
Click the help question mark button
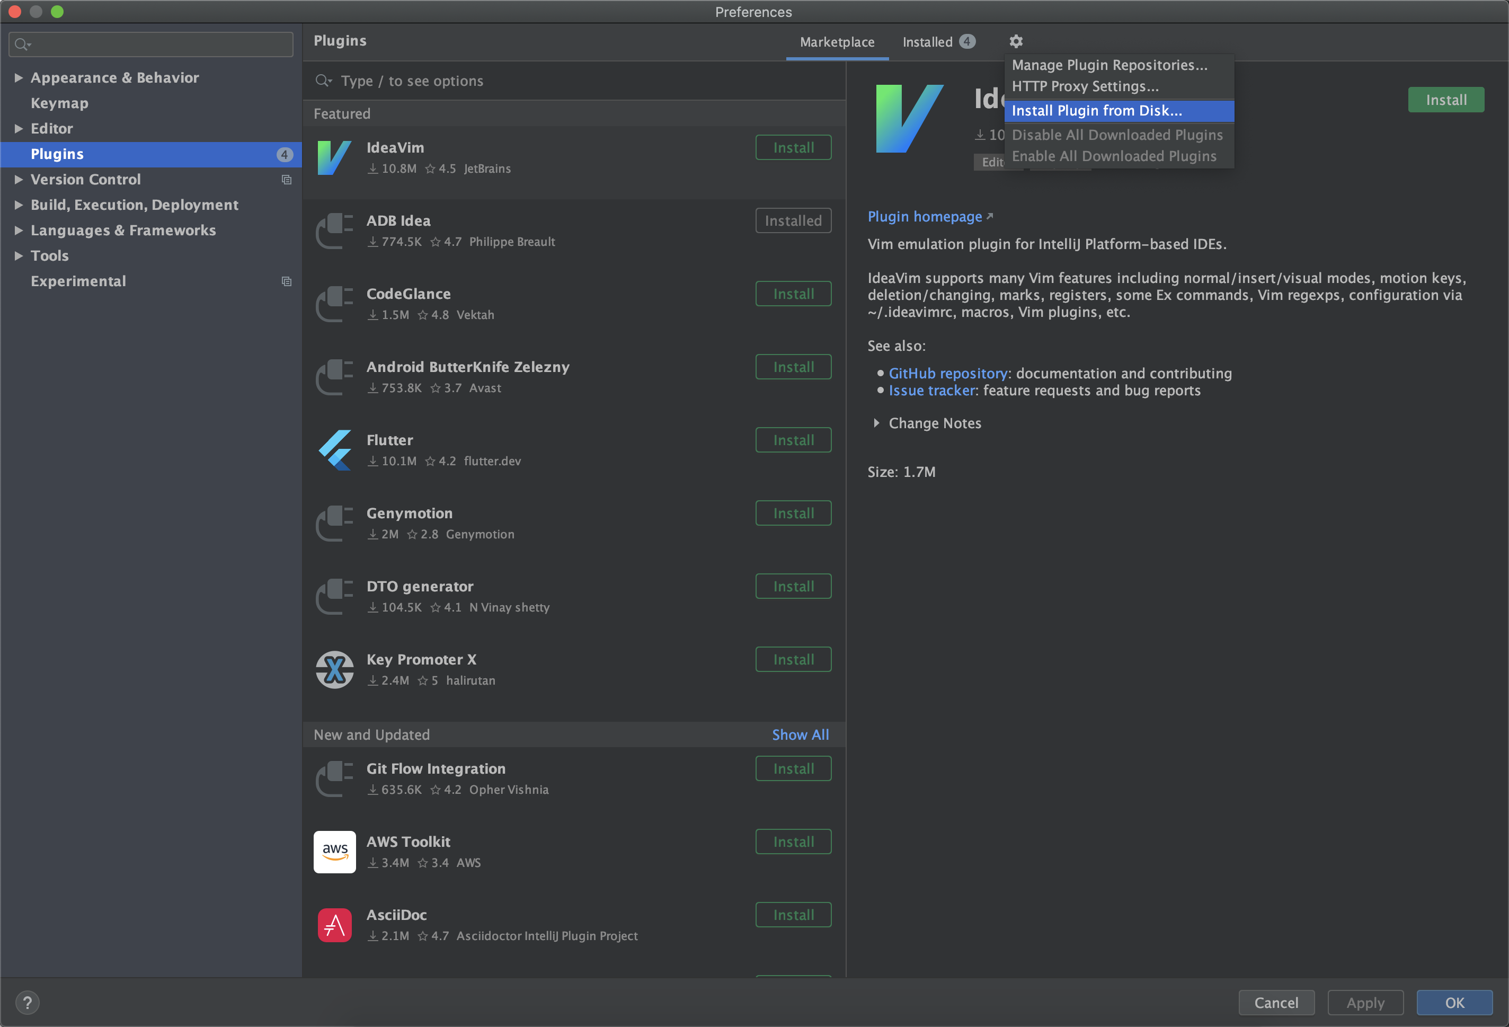tap(27, 1002)
